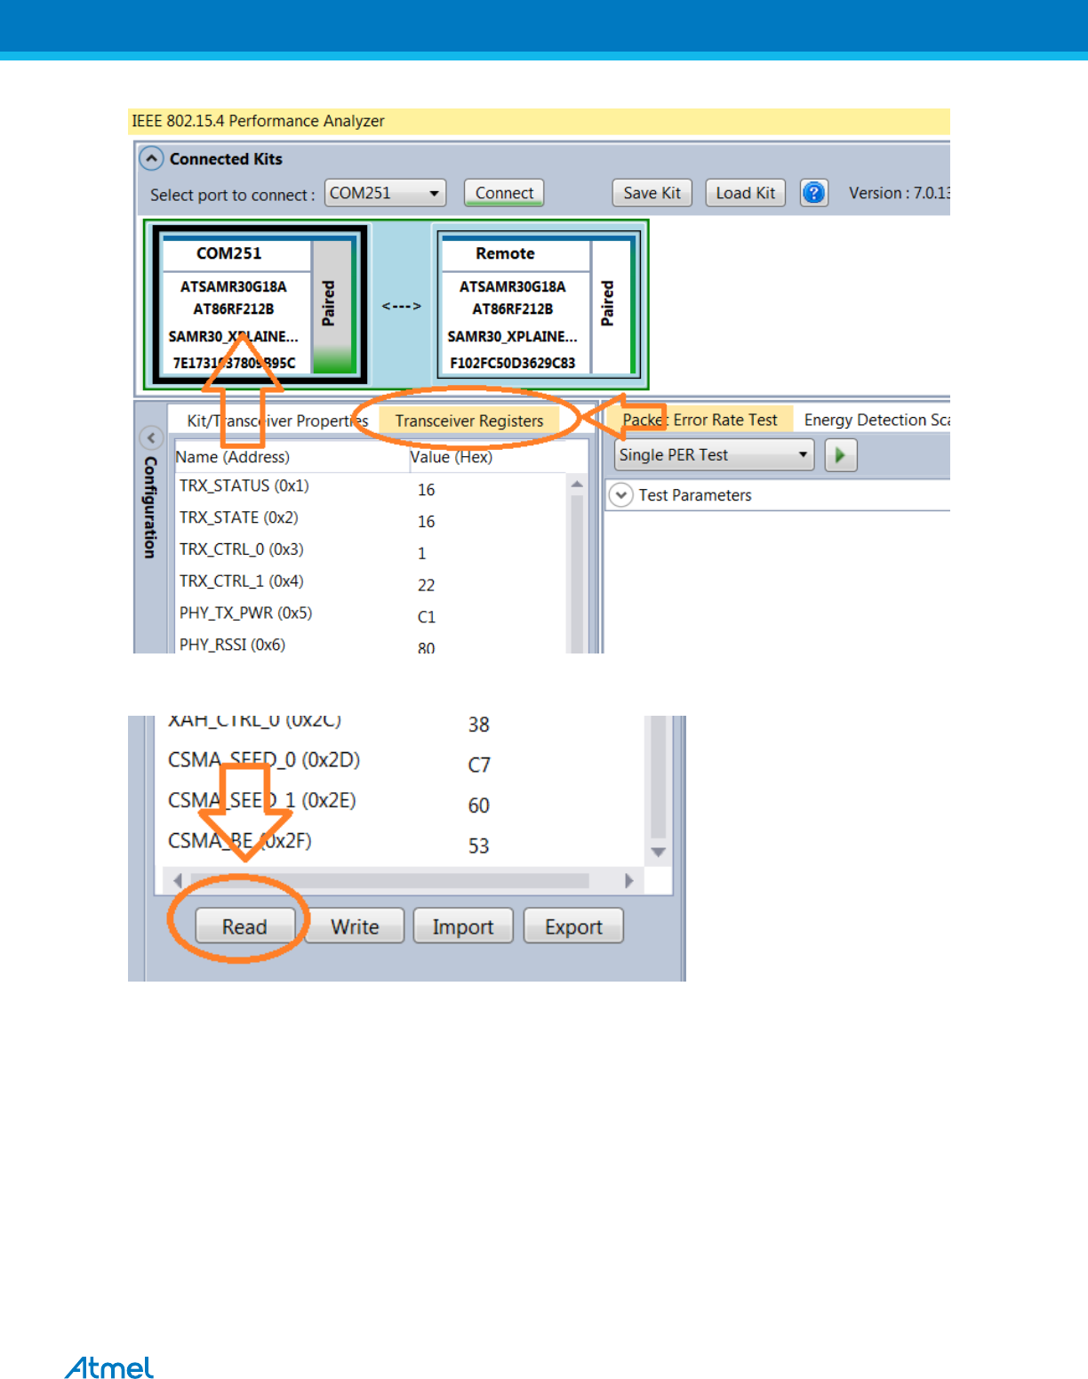
Task: Switch to Kit/Transceiver Properties tab
Action: click(x=277, y=421)
